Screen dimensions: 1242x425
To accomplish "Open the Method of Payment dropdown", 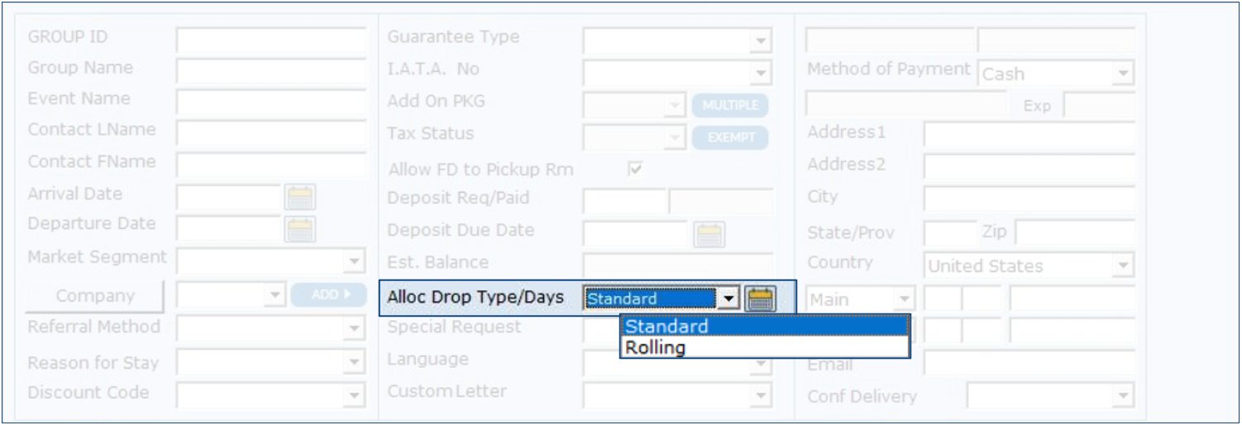I will 1122,74.
